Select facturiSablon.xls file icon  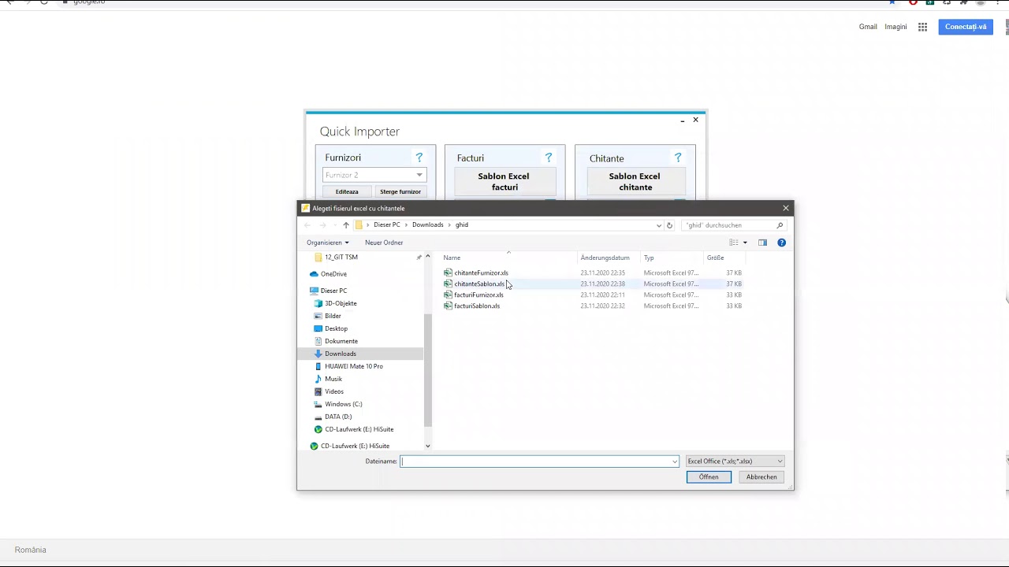pos(448,306)
